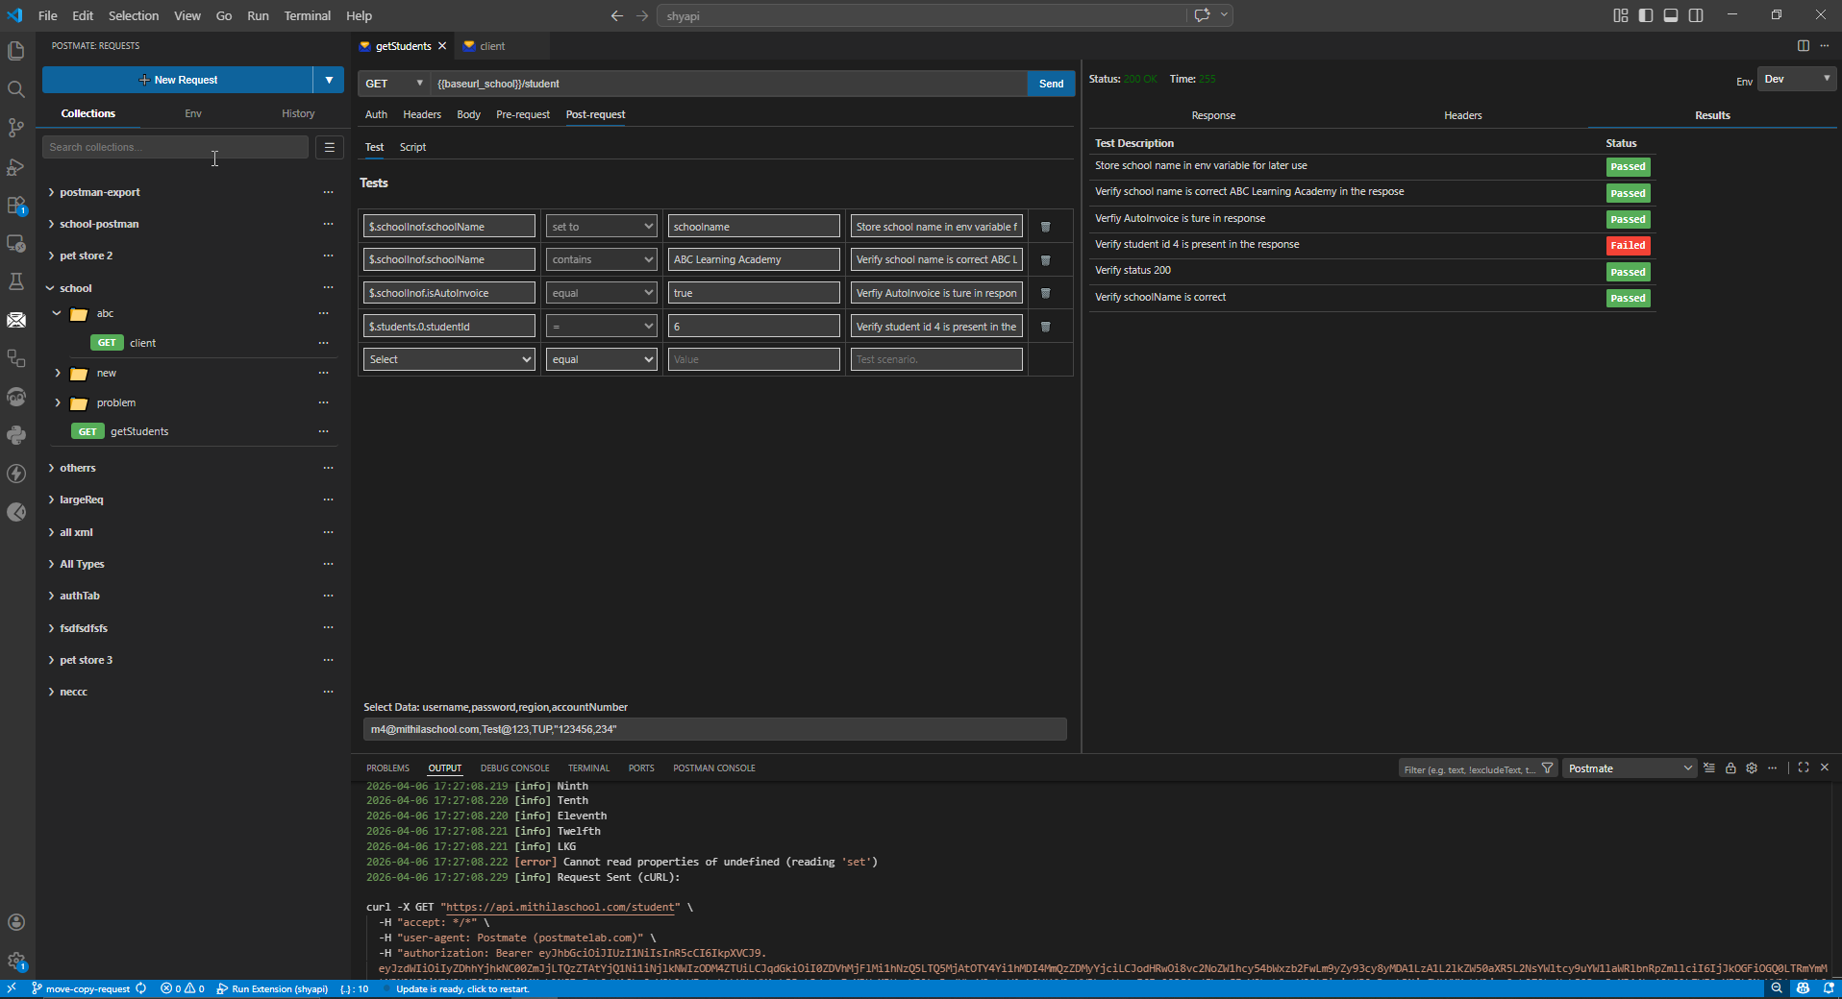
Task: Open the GET request method dropdown
Action: point(392,84)
